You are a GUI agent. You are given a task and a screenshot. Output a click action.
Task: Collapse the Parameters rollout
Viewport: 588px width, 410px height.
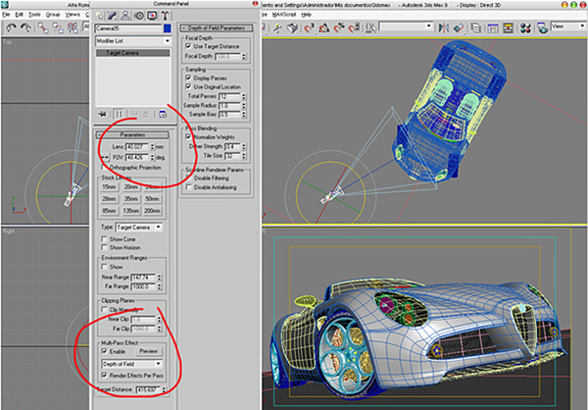coord(132,134)
